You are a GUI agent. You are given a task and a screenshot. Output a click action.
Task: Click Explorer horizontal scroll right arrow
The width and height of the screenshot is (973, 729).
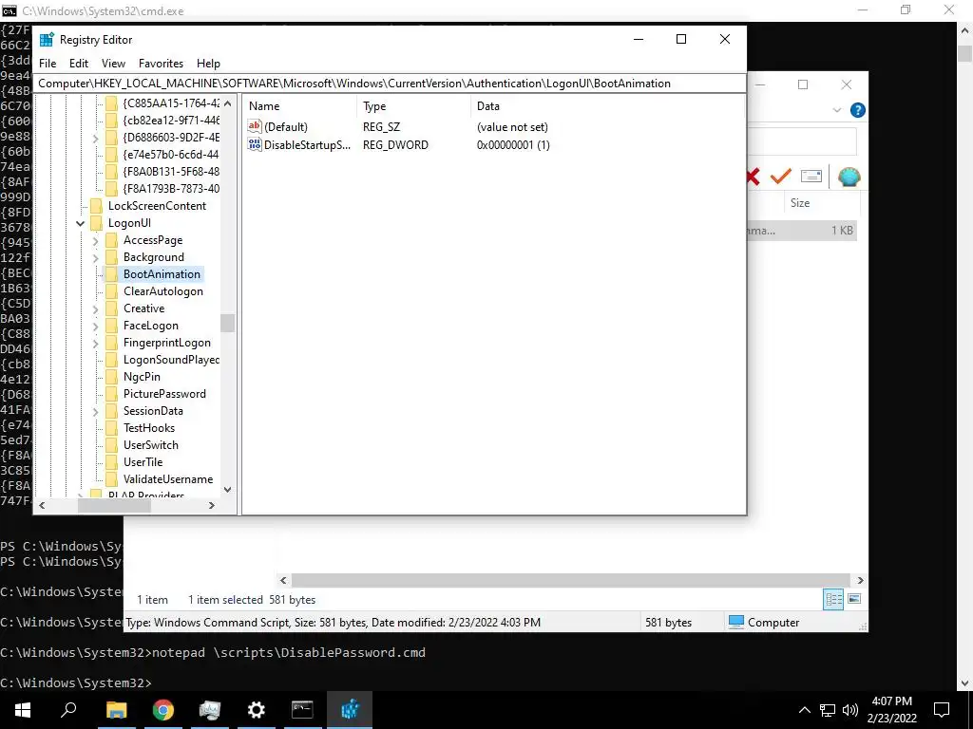pos(860,580)
